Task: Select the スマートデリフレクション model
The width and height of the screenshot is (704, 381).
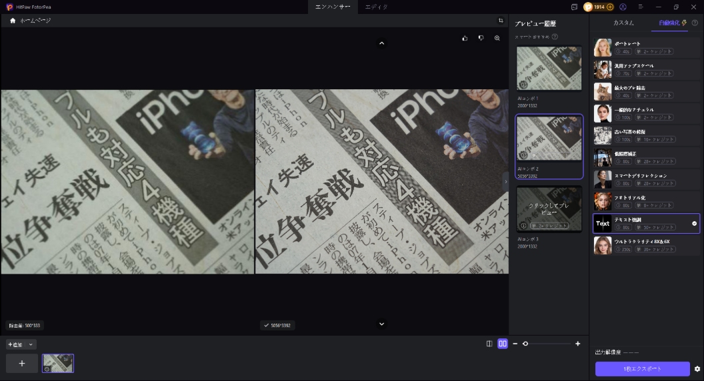Action: pos(647,179)
